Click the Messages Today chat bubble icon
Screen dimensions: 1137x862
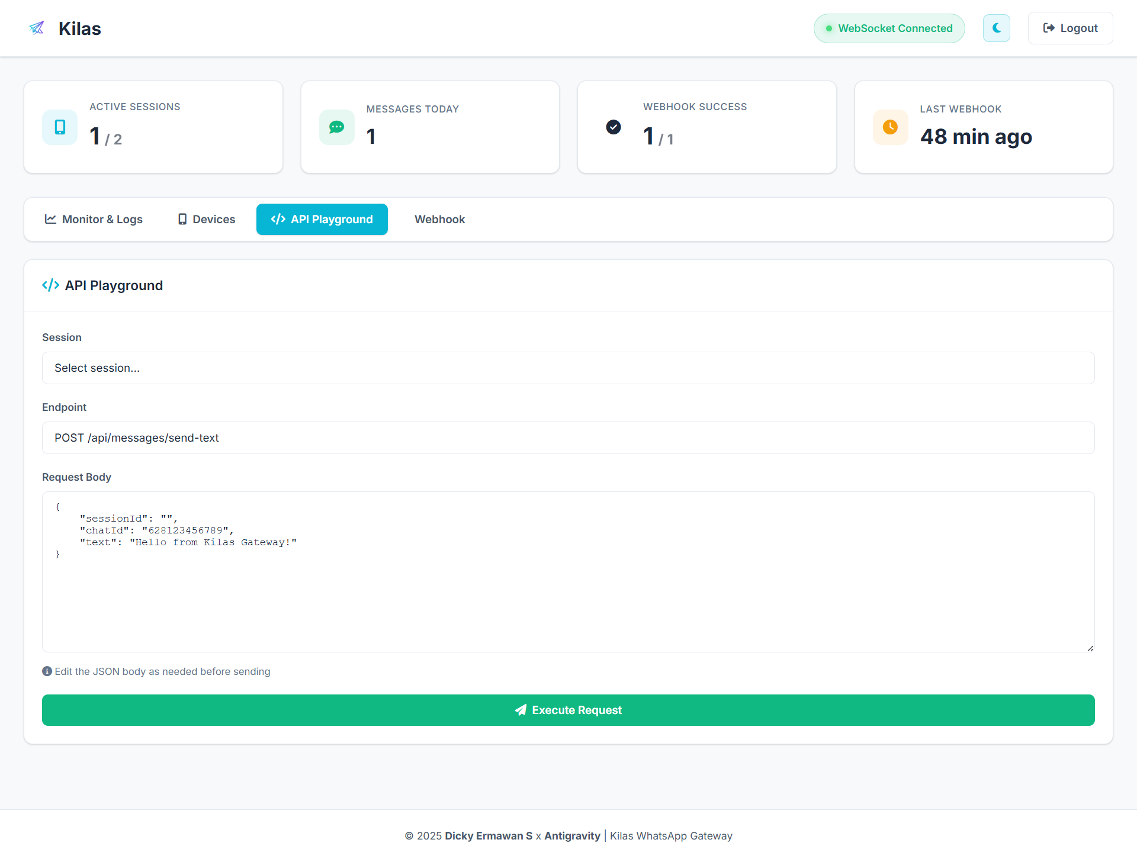pos(337,127)
